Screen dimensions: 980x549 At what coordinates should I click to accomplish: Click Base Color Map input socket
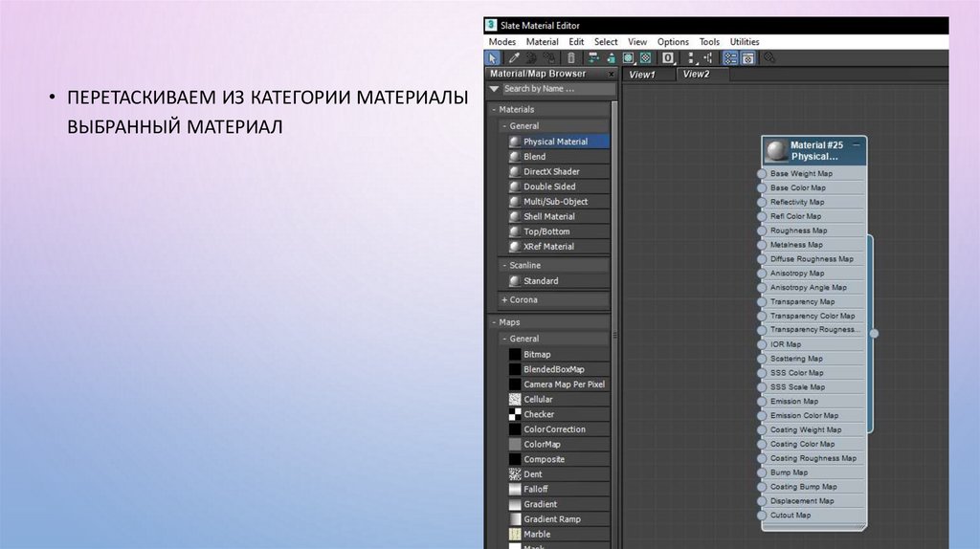point(761,188)
